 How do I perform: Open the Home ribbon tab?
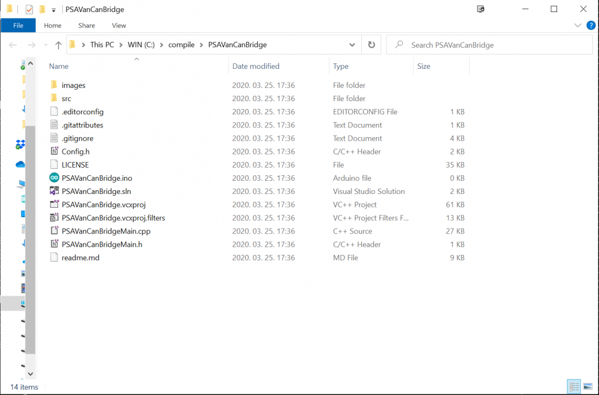click(53, 26)
